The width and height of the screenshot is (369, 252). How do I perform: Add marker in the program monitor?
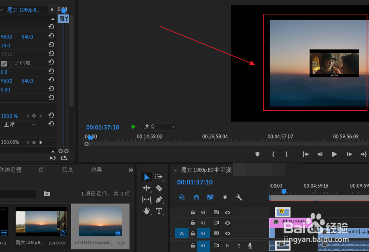tap(258, 154)
